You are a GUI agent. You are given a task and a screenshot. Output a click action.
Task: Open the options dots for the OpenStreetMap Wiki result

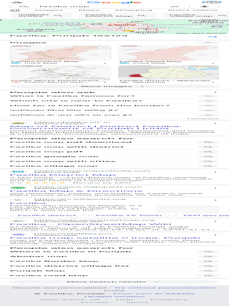click(215, 221)
